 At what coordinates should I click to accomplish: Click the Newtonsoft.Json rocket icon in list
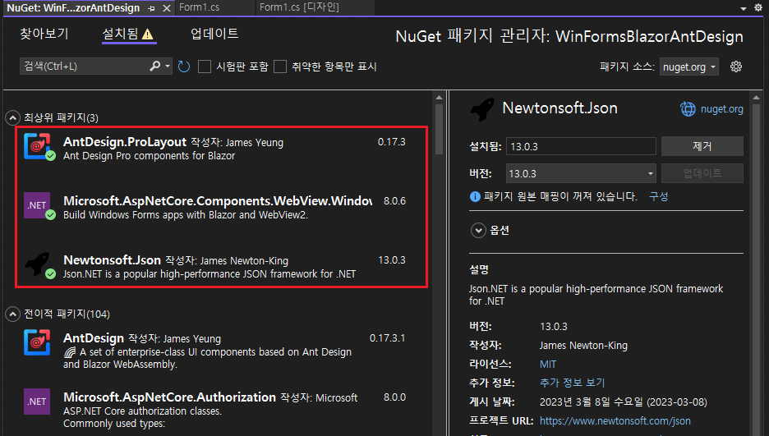click(37, 264)
